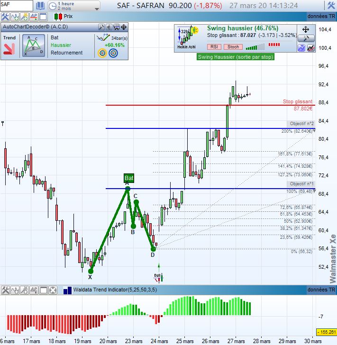Click the pattern list icon in A.C.D header

point(117,27)
